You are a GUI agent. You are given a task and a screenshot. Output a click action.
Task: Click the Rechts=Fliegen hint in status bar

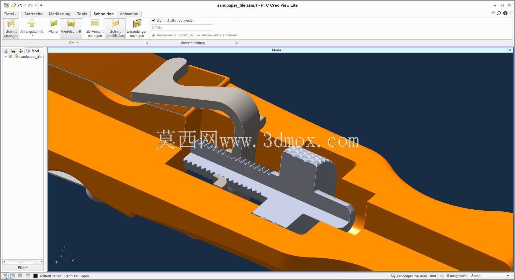[76, 276]
